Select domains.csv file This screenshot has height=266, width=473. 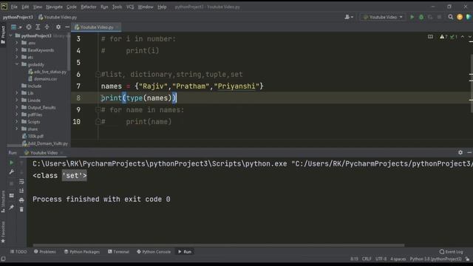click(43, 79)
